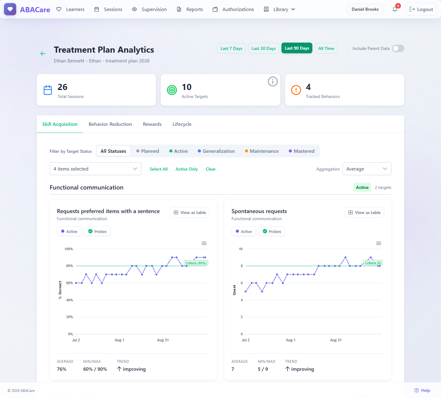Screen dimensions: 441x398
Task: Switch to the Lifecycle tab
Action: pyautogui.click(x=182, y=124)
